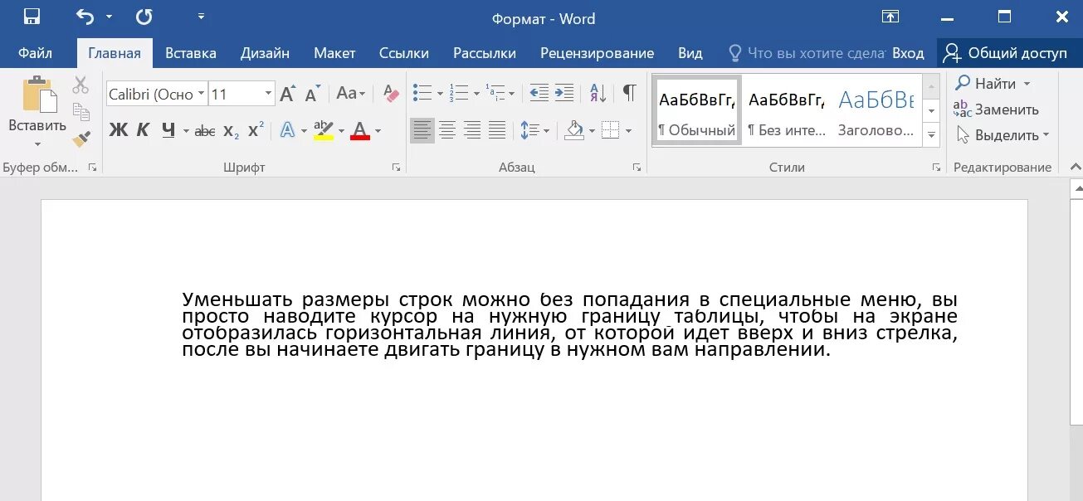Open borders button dropdown
Image resolution: width=1083 pixels, height=501 pixels.
(627, 130)
